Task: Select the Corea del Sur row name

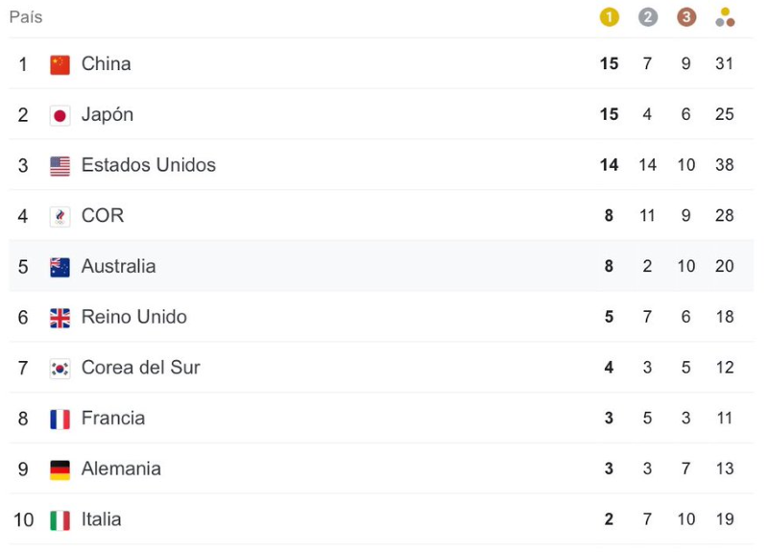Action: tap(141, 368)
